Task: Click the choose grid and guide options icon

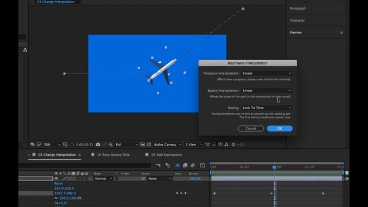Action: (x=65, y=144)
